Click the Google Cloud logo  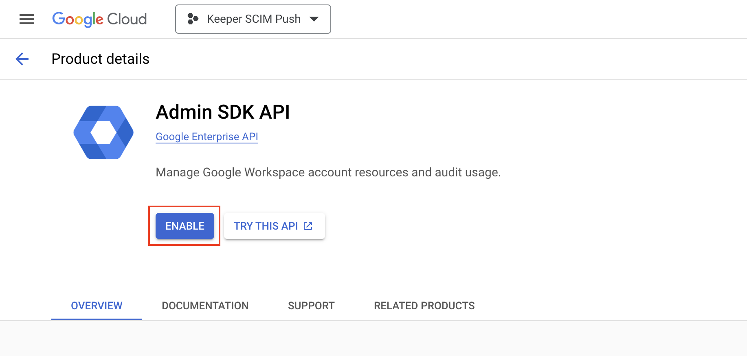99,19
